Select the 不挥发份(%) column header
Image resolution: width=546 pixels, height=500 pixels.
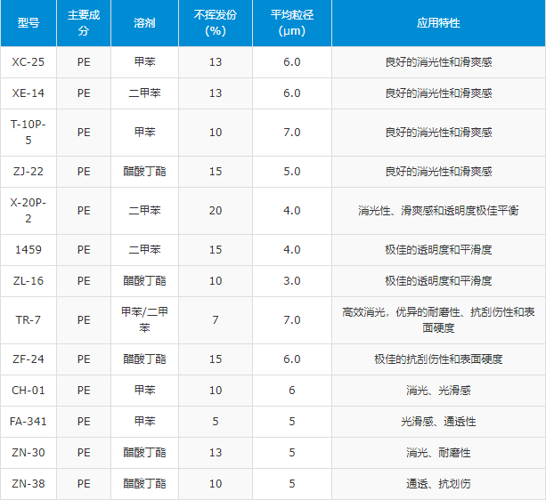click(215, 23)
